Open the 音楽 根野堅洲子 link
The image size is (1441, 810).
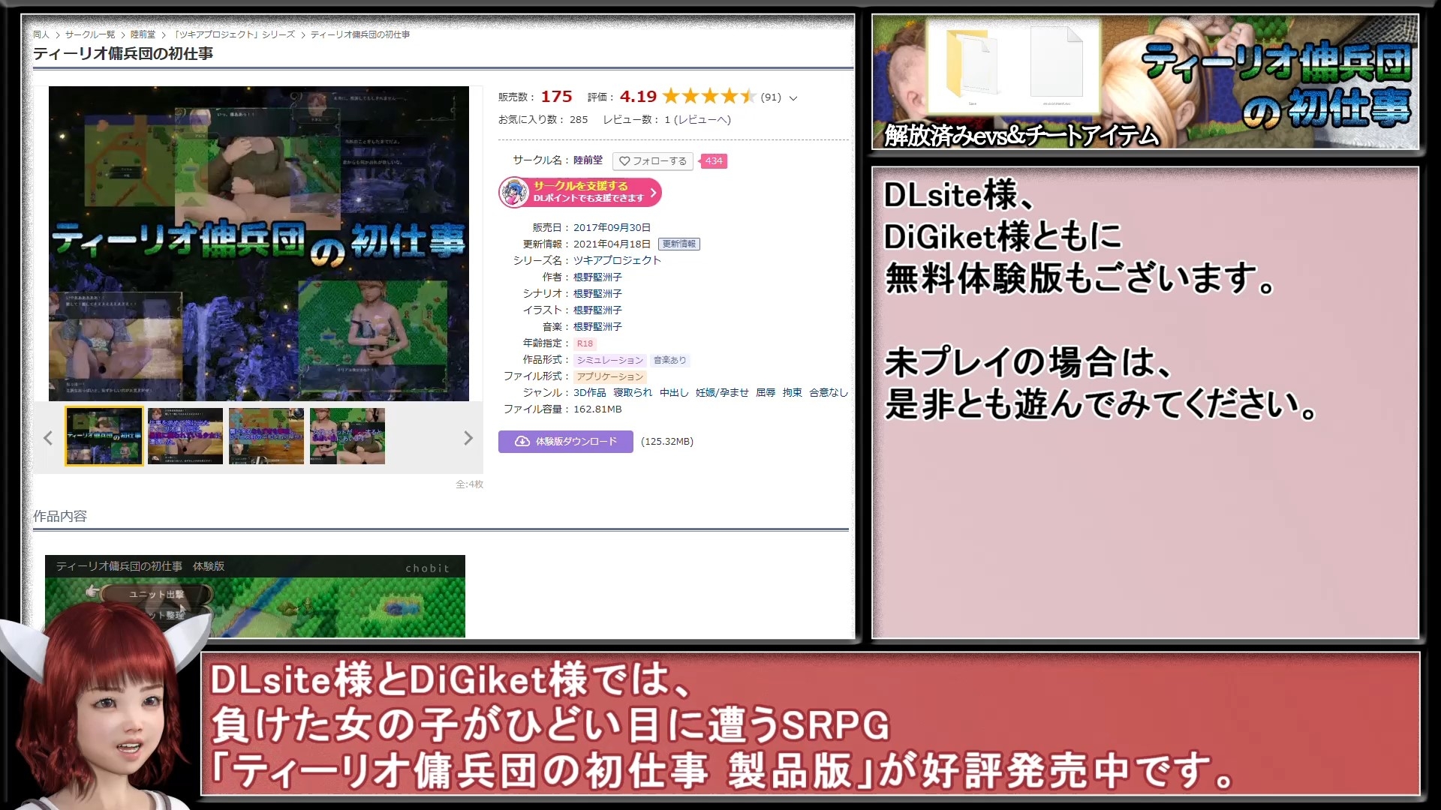click(597, 326)
